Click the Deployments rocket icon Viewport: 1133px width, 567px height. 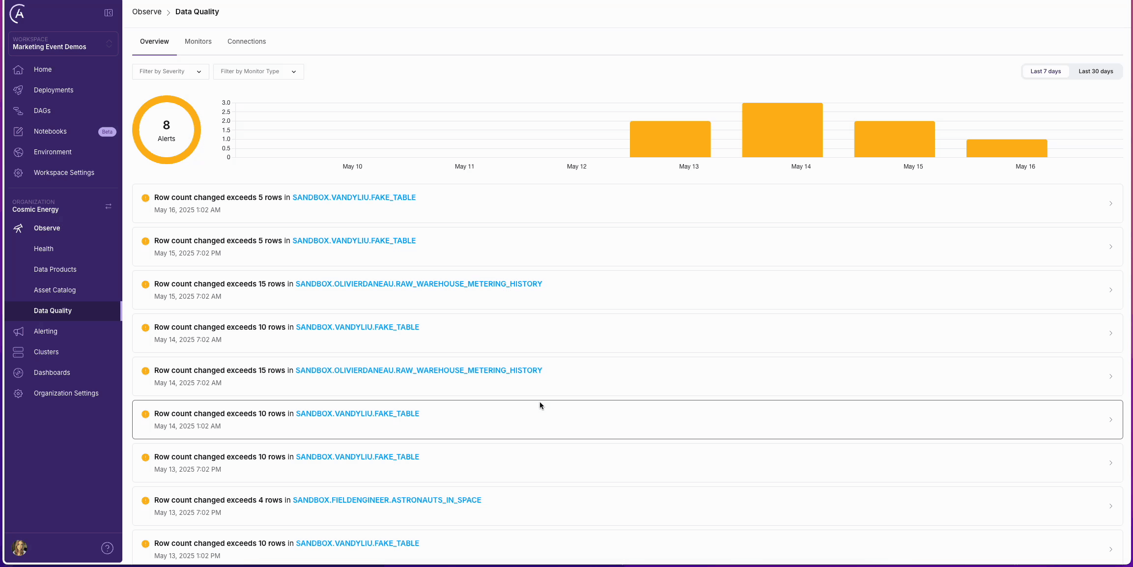pos(18,90)
